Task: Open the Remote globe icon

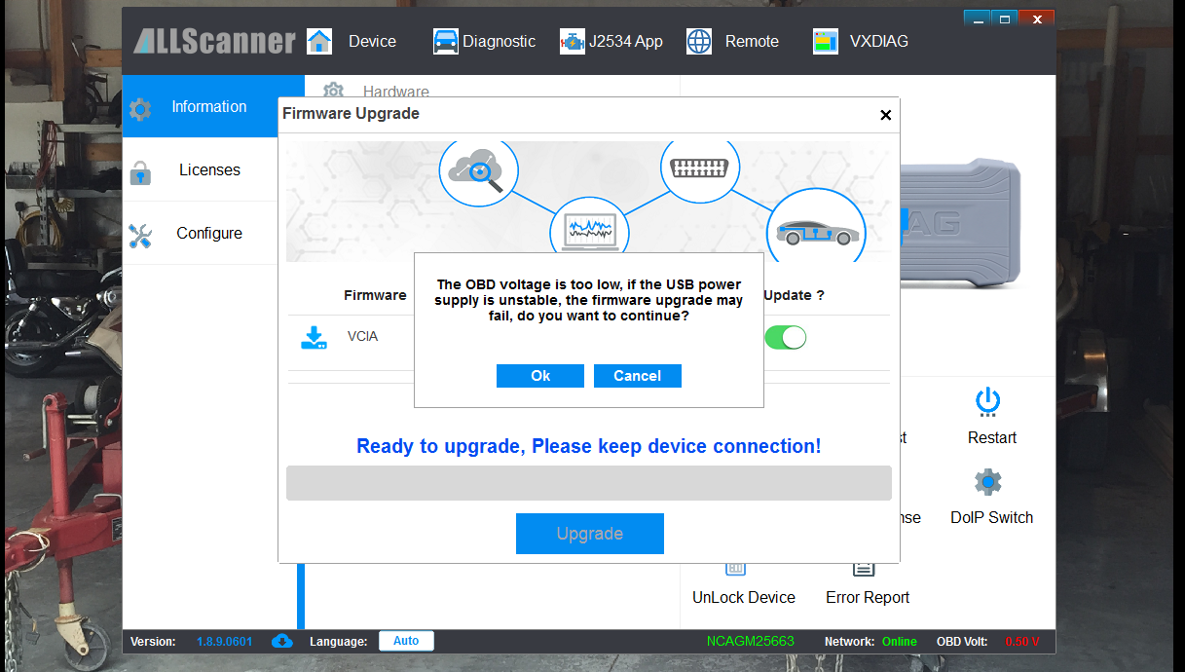Action: (x=699, y=41)
